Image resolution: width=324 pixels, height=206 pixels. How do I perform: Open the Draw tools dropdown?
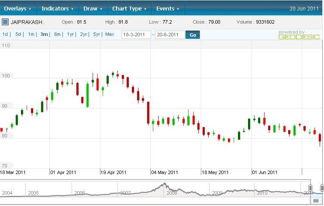point(93,8)
